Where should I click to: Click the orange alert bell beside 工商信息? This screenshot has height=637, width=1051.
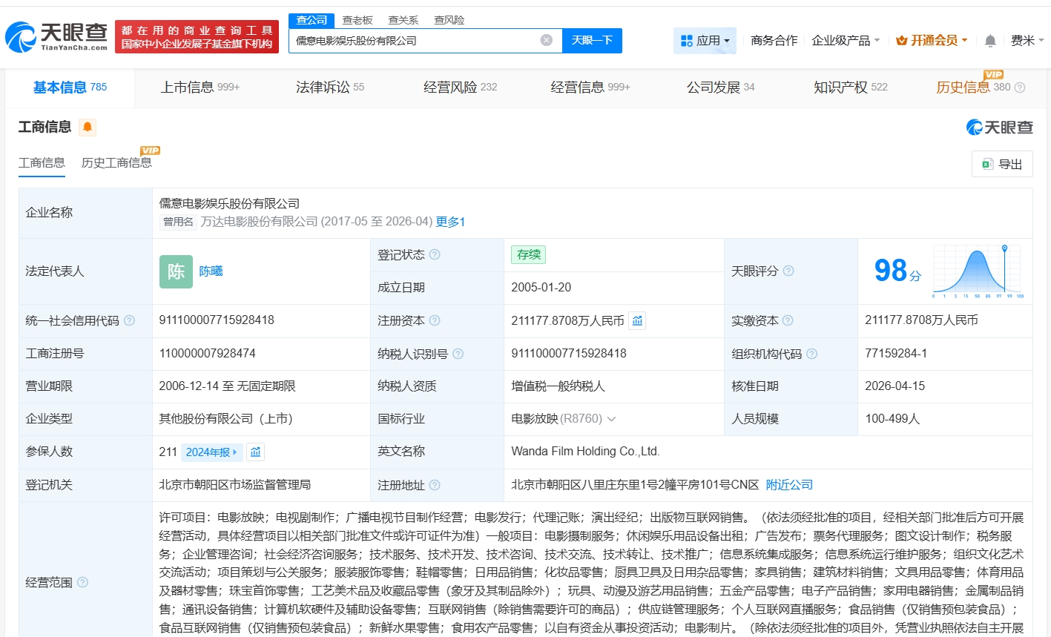tap(88, 128)
